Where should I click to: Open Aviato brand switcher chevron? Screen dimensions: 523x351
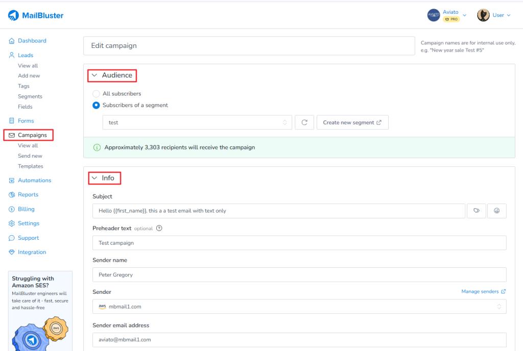[x=465, y=15]
